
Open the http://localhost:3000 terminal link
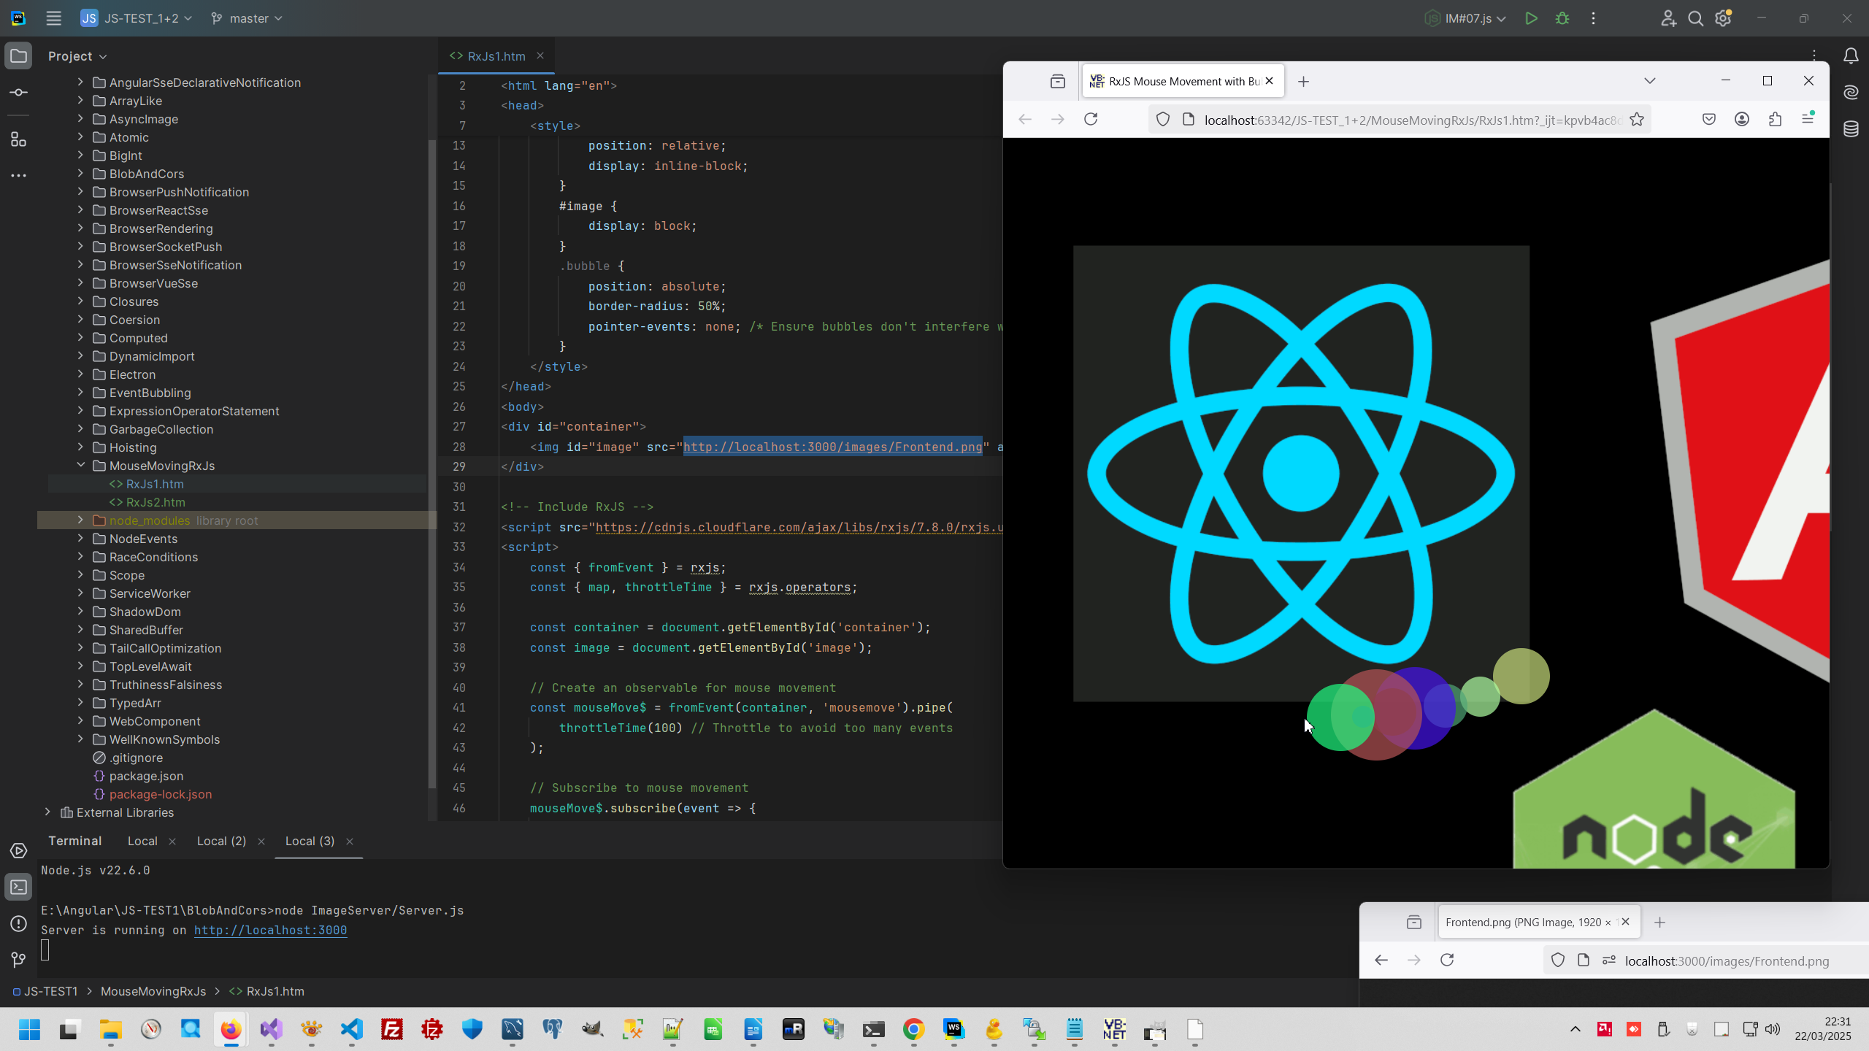pos(270,930)
